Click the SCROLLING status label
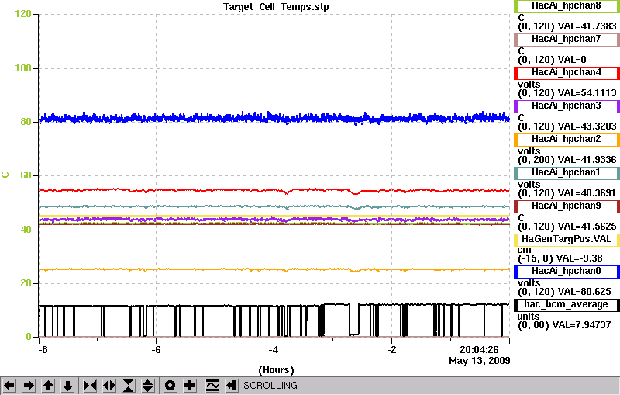The image size is (620, 395). point(270,386)
